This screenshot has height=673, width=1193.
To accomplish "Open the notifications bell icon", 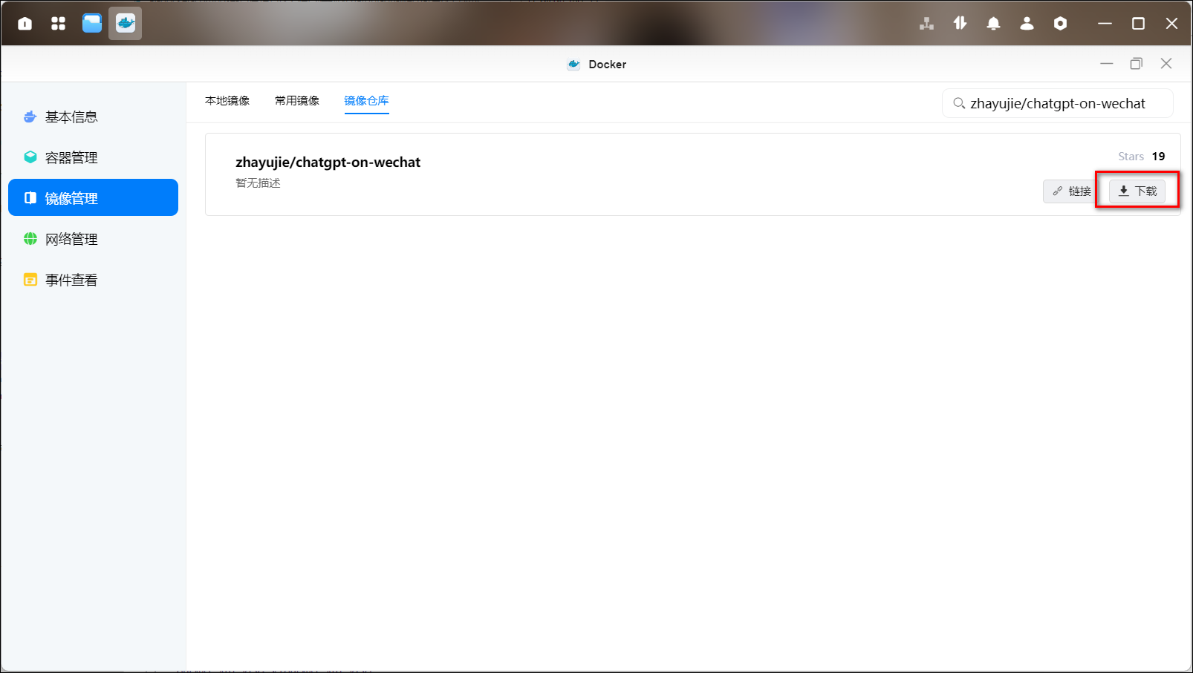I will [993, 24].
